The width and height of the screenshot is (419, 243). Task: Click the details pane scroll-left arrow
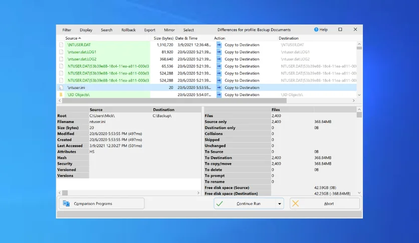coord(60,193)
